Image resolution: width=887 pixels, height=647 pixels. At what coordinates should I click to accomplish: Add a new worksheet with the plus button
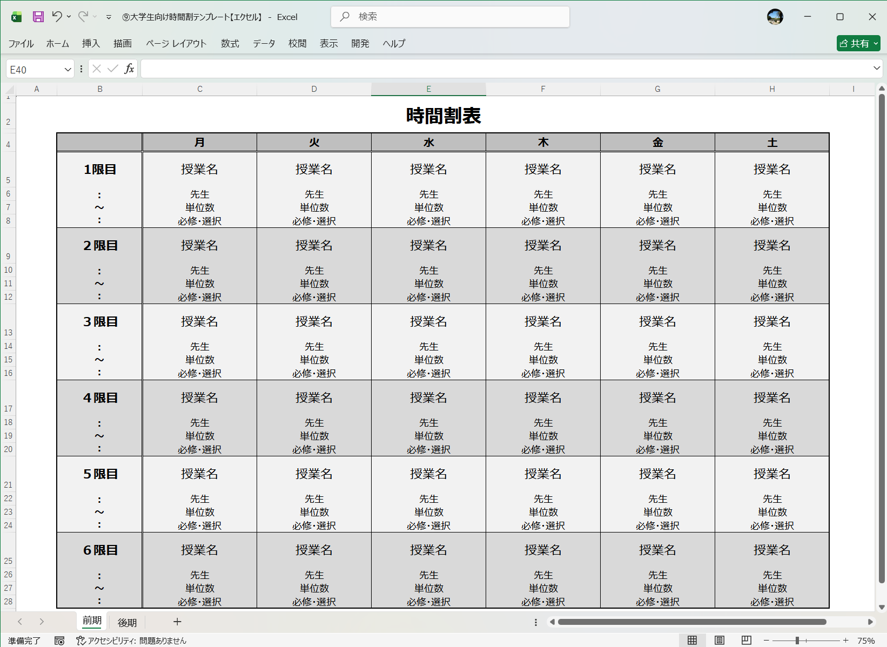point(177,622)
